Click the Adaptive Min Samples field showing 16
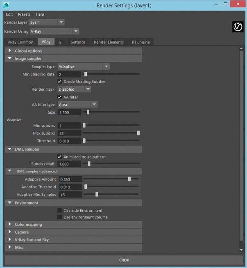The height and width of the screenshot is (268, 247). click(x=70, y=195)
